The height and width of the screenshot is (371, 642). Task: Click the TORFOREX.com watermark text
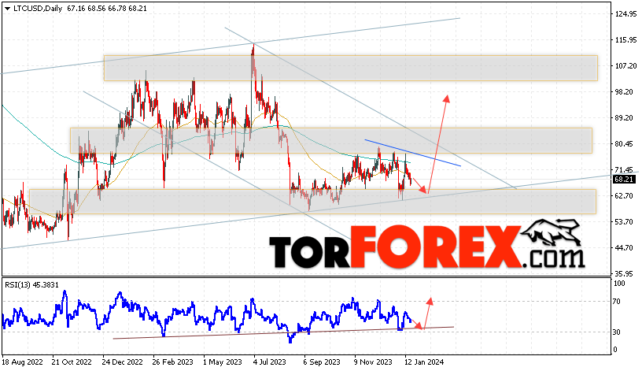[x=426, y=247]
